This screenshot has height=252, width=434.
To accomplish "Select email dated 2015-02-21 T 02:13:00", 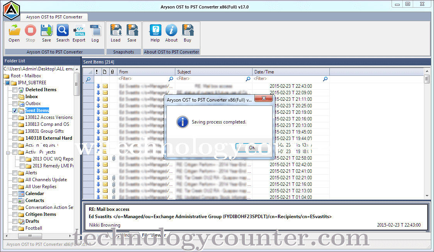I will [206, 191].
